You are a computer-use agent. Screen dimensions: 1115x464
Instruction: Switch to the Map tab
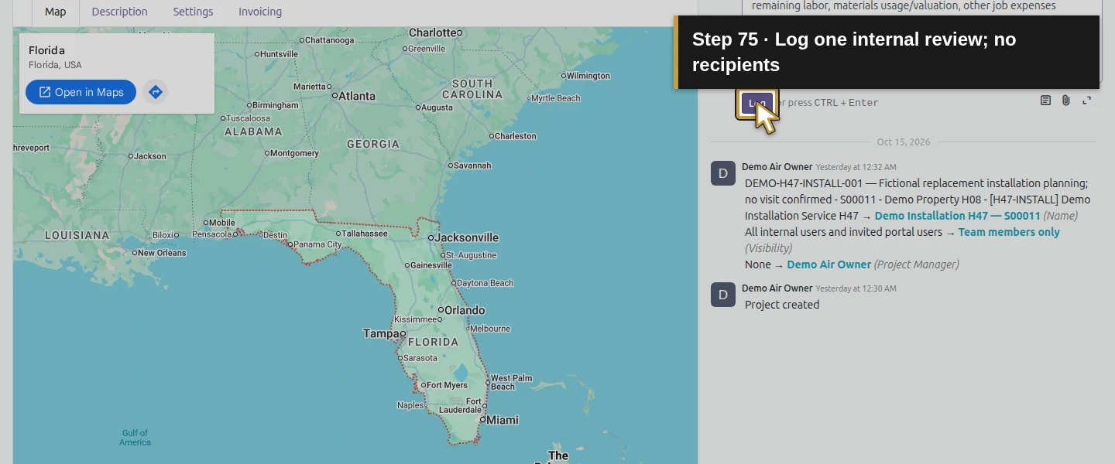point(56,12)
